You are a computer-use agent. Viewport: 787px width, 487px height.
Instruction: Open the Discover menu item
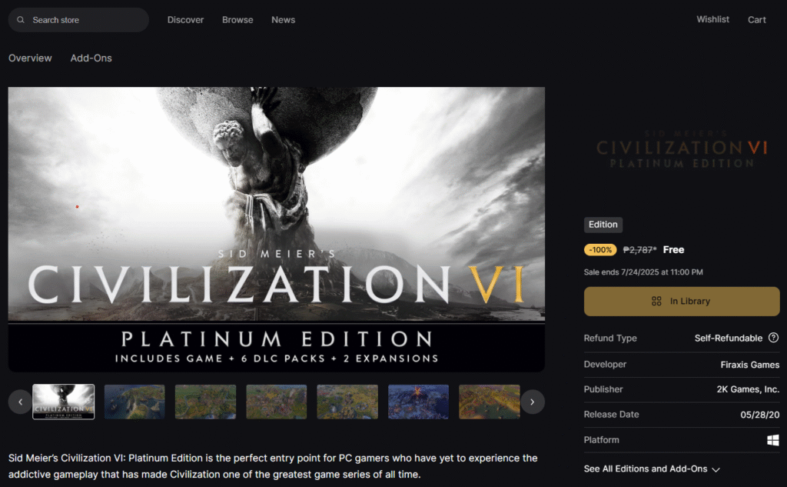(186, 20)
